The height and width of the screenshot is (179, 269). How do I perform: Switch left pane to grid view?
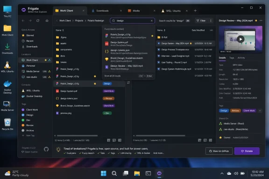[120, 140]
